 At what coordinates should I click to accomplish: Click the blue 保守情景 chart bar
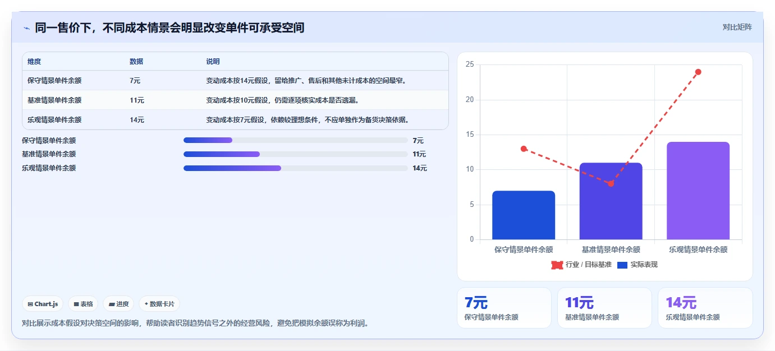[x=524, y=215]
